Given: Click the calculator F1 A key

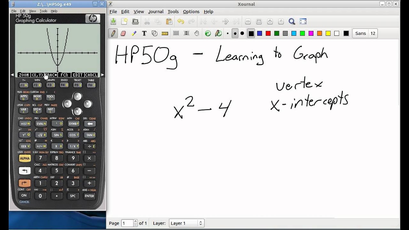Looking at the screenshot, I should (24, 85).
